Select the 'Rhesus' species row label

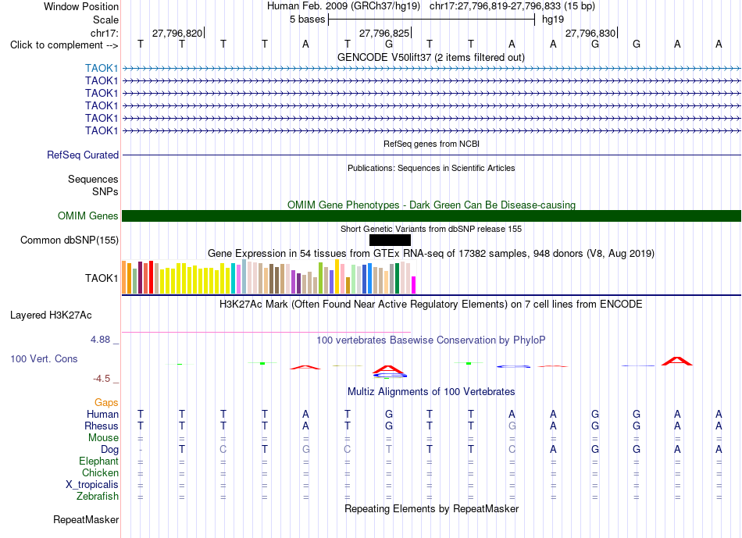pos(102,426)
